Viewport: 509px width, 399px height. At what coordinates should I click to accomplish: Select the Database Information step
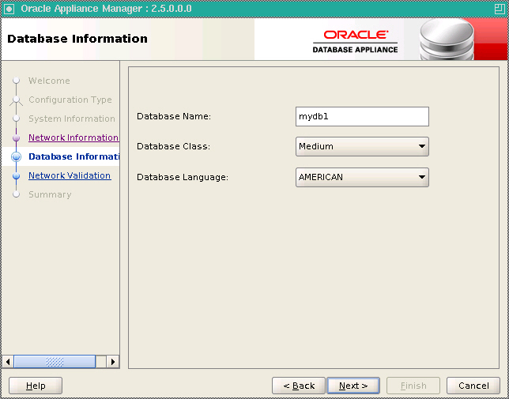click(x=74, y=156)
